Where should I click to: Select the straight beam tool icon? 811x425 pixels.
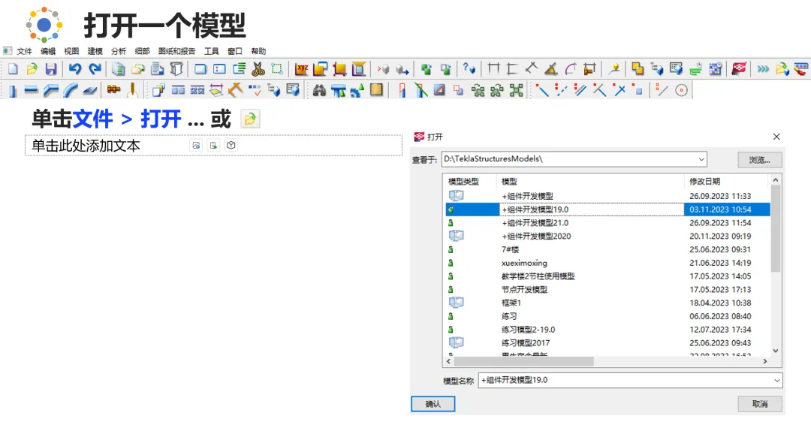pyautogui.click(x=31, y=91)
